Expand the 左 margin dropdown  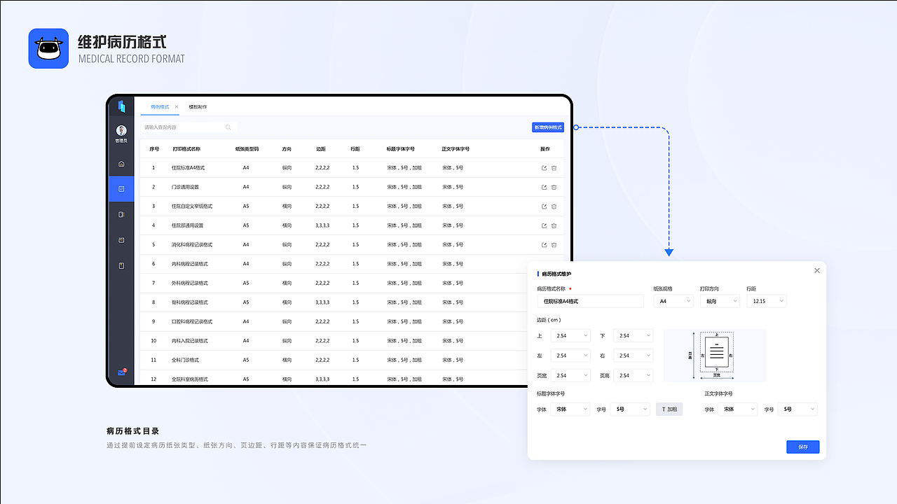[570, 356]
